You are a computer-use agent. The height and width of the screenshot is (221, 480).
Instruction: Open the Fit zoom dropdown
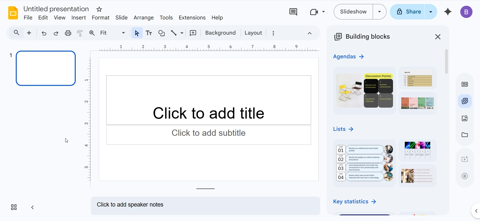coord(112,33)
